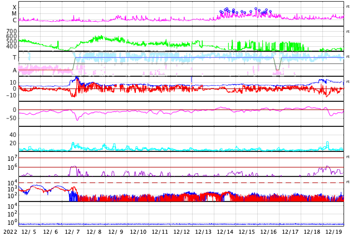
Task: Pick the 12/13 date label
Action: [203, 232]
